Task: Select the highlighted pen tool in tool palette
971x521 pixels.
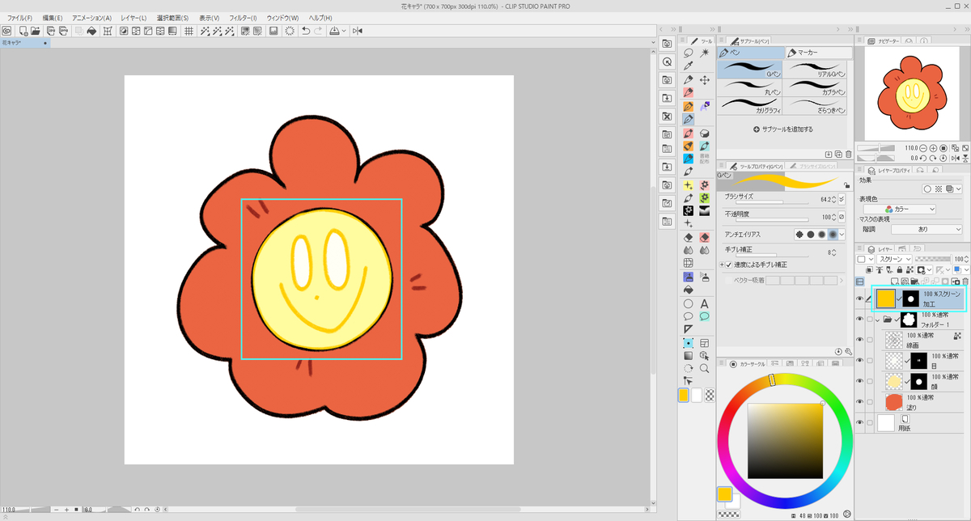Action: pyautogui.click(x=689, y=119)
